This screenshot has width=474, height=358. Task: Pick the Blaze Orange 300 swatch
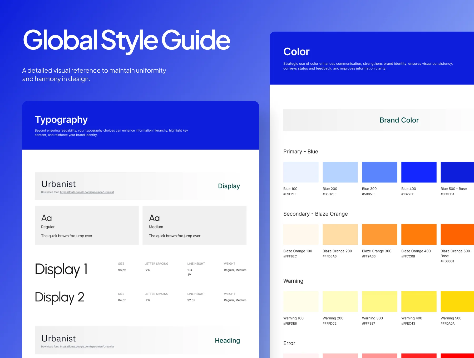click(379, 234)
